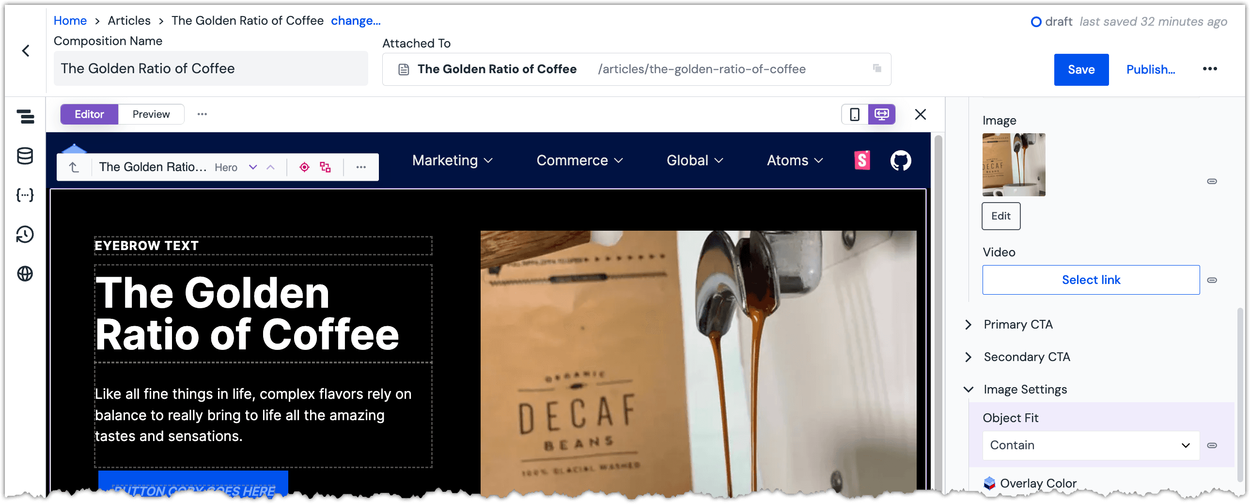Click the copy path icon in Attached To
This screenshot has width=1250, height=504.
tap(877, 68)
